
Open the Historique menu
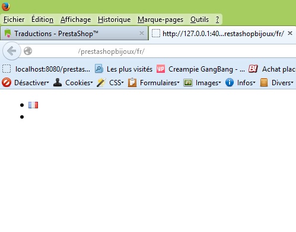coord(114,20)
